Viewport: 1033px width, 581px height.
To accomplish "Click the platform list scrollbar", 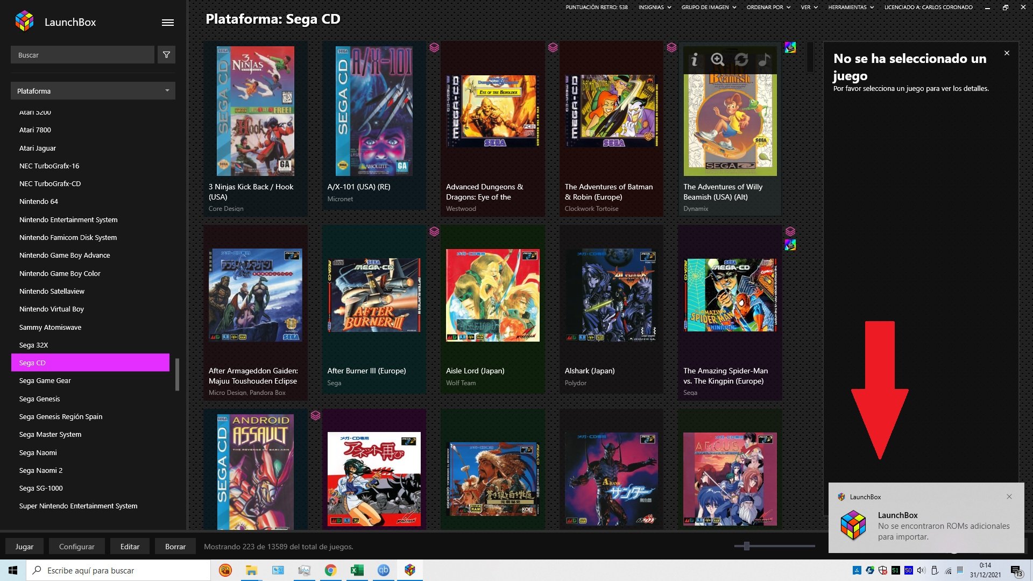I will point(177,374).
